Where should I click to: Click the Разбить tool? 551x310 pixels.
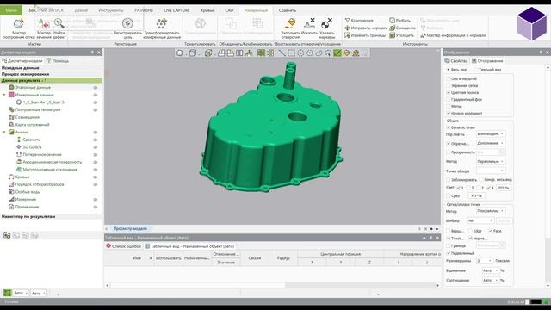(x=399, y=21)
